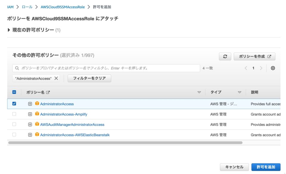The width and height of the screenshot is (286, 174).
Task: Open IAM breadcrumb link
Action: pyautogui.click(x=10, y=7)
